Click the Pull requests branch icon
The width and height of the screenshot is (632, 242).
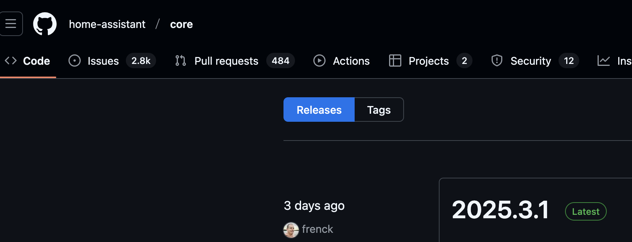[181, 60]
